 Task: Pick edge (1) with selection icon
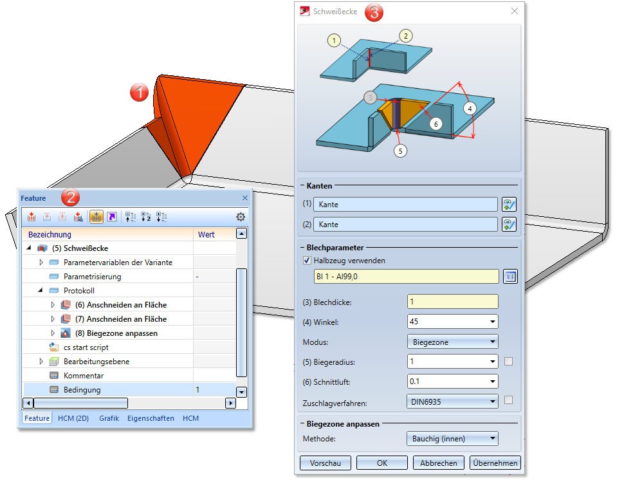pyautogui.click(x=509, y=205)
